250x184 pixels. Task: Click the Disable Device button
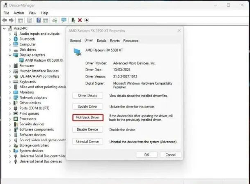pyautogui.click(x=87, y=130)
